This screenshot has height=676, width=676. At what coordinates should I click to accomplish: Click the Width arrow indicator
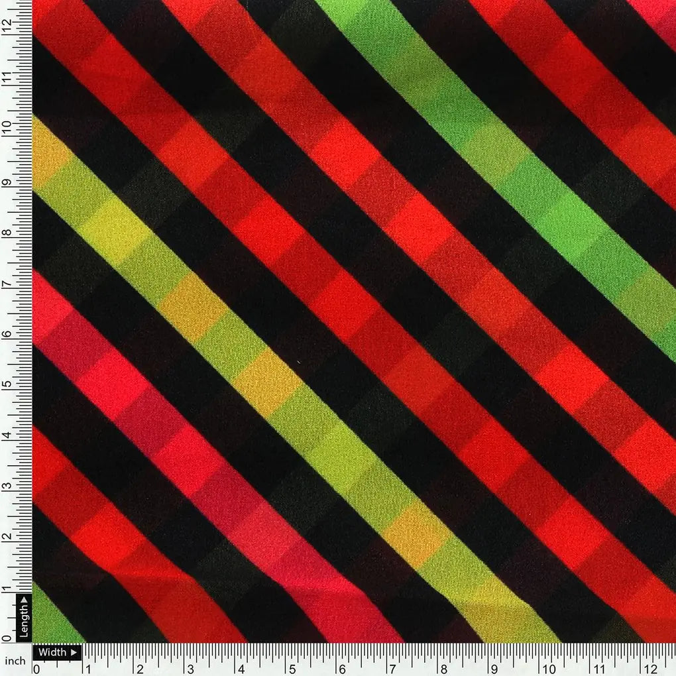(x=73, y=653)
